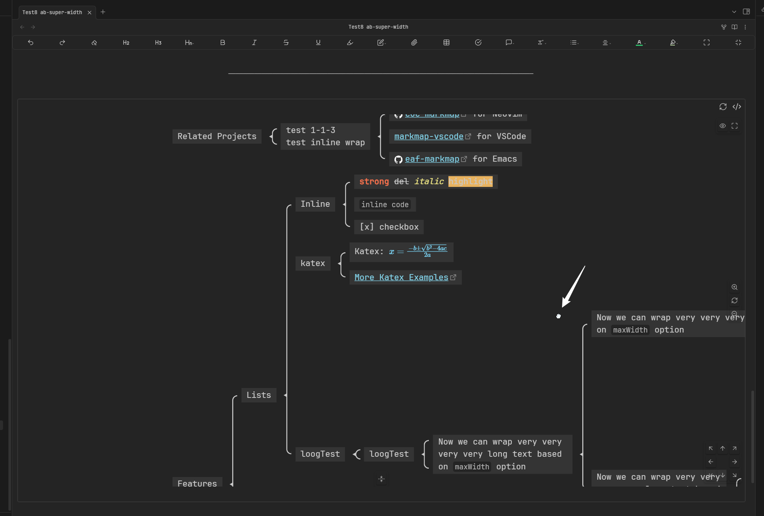The image size is (764, 516).
Task: Open a new tab with the plus button
Action: (103, 12)
